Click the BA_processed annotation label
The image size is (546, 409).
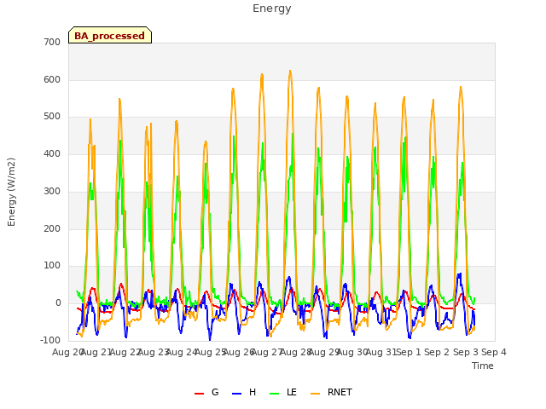tap(110, 36)
